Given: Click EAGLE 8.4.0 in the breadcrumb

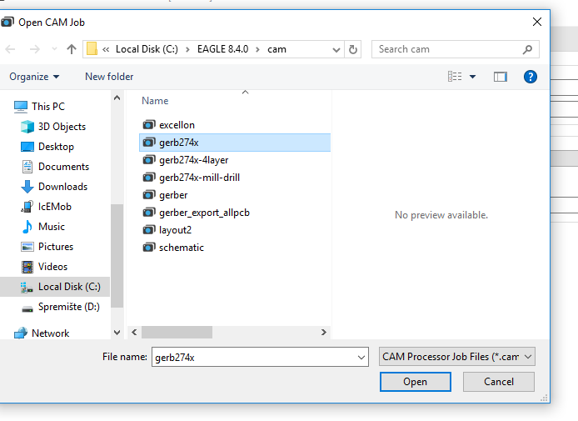Looking at the screenshot, I should pos(222,49).
